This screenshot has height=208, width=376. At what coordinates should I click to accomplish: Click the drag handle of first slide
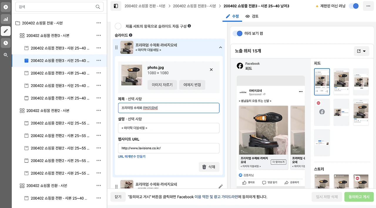click(x=116, y=47)
